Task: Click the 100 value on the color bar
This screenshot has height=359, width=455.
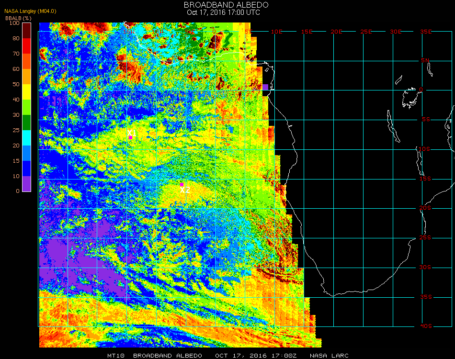Action: click(14, 23)
